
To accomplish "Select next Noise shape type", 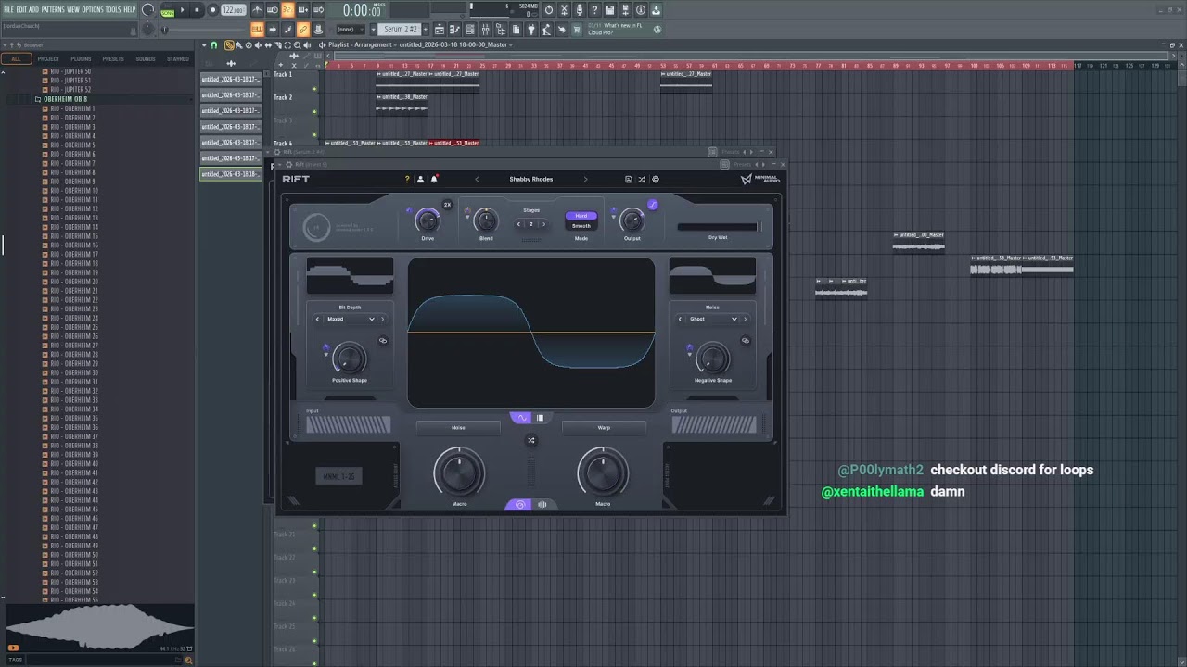I will 745,319.
